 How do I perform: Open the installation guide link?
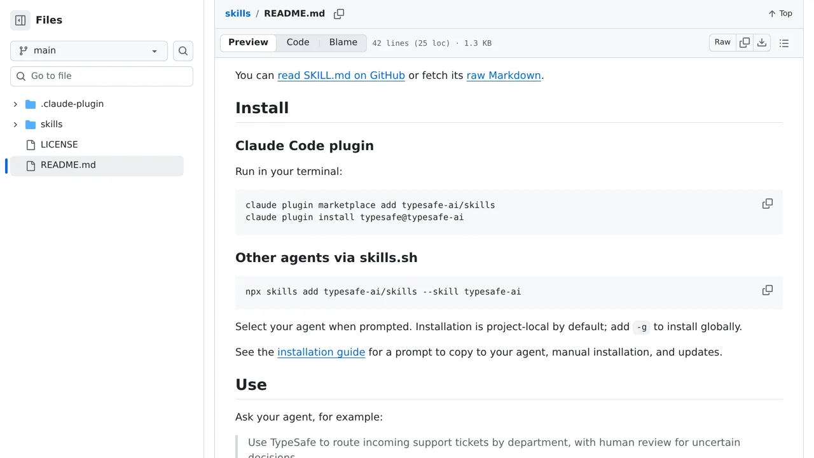(321, 352)
